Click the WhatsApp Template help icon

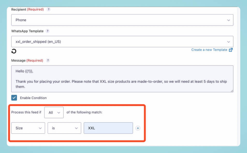pyautogui.click(x=47, y=31)
